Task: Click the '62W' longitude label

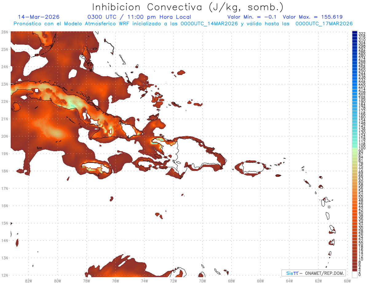Action: tap(318, 281)
